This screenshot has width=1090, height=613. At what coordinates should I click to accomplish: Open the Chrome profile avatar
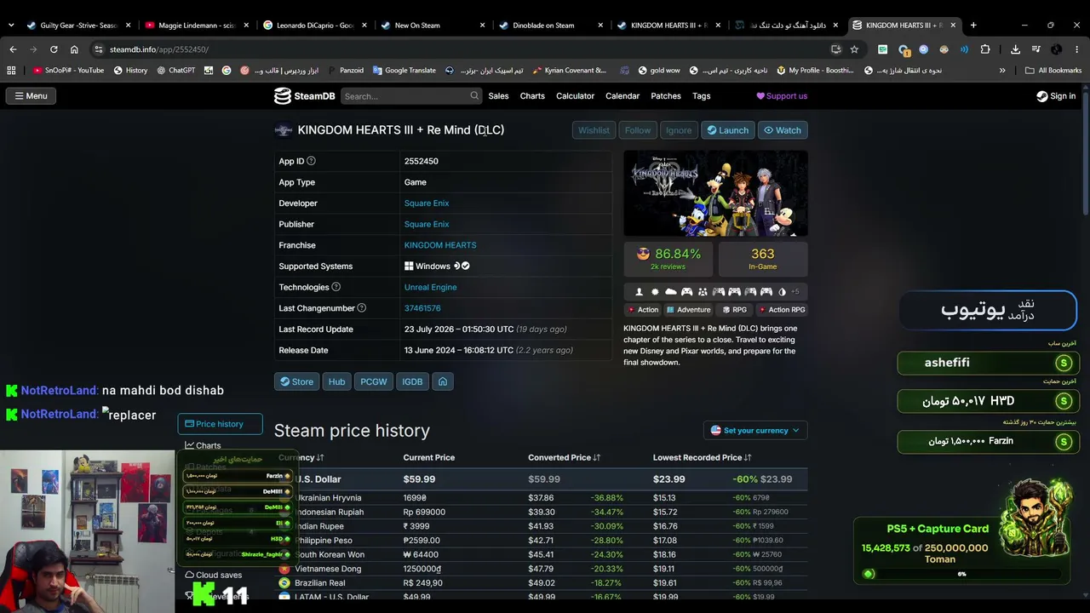tap(1057, 49)
